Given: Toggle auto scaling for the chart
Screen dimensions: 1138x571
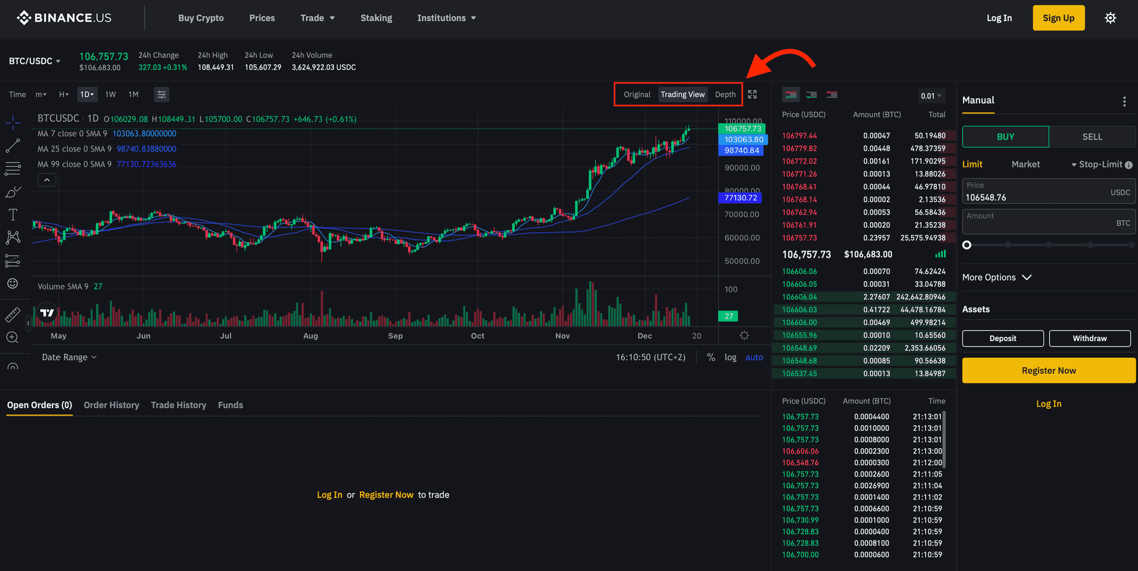Looking at the screenshot, I should coord(754,357).
